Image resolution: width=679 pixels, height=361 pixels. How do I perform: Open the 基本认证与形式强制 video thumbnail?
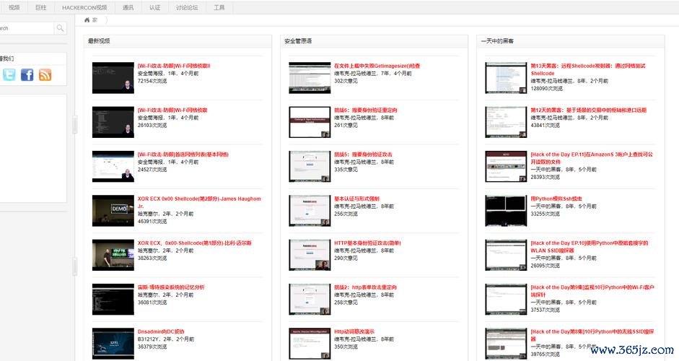pyautogui.click(x=310, y=211)
